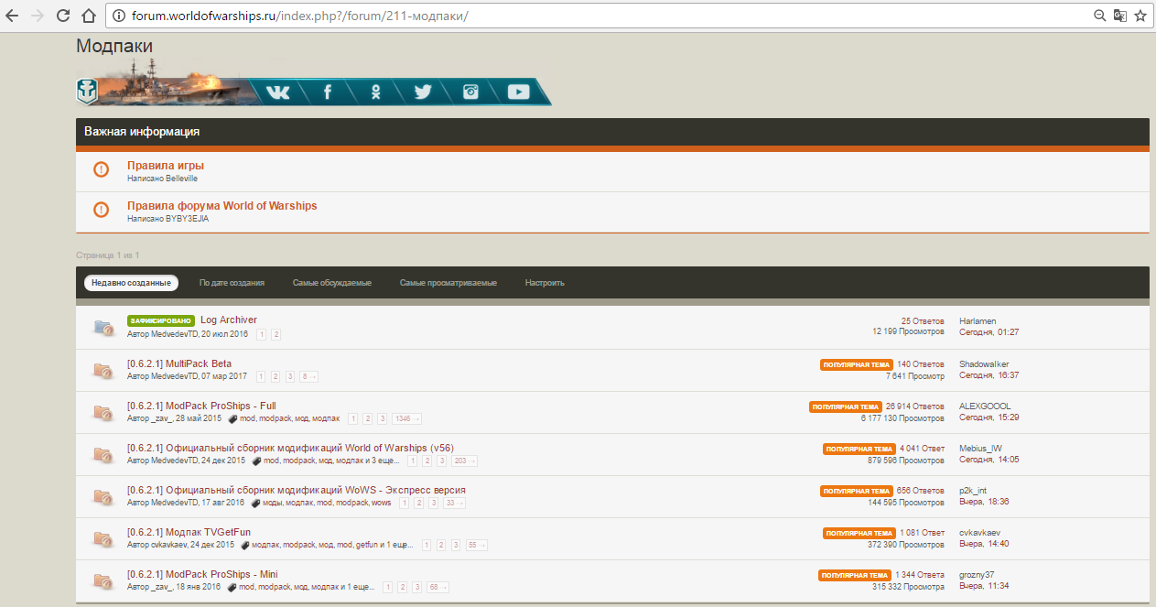Open the YouTube icon in banner
1156x607 pixels.
[x=519, y=92]
